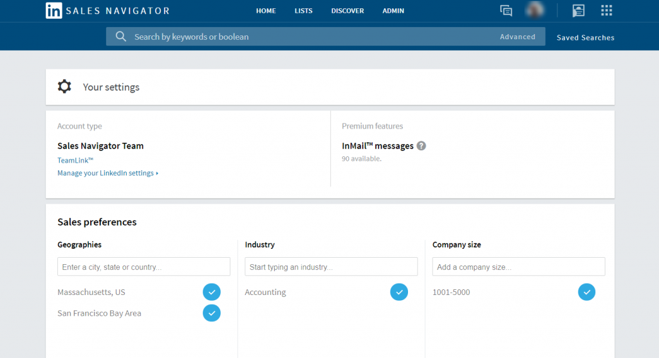The height and width of the screenshot is (358, 659).
Task: Click the Geographies city, state or country field
Action: [144, 267]
